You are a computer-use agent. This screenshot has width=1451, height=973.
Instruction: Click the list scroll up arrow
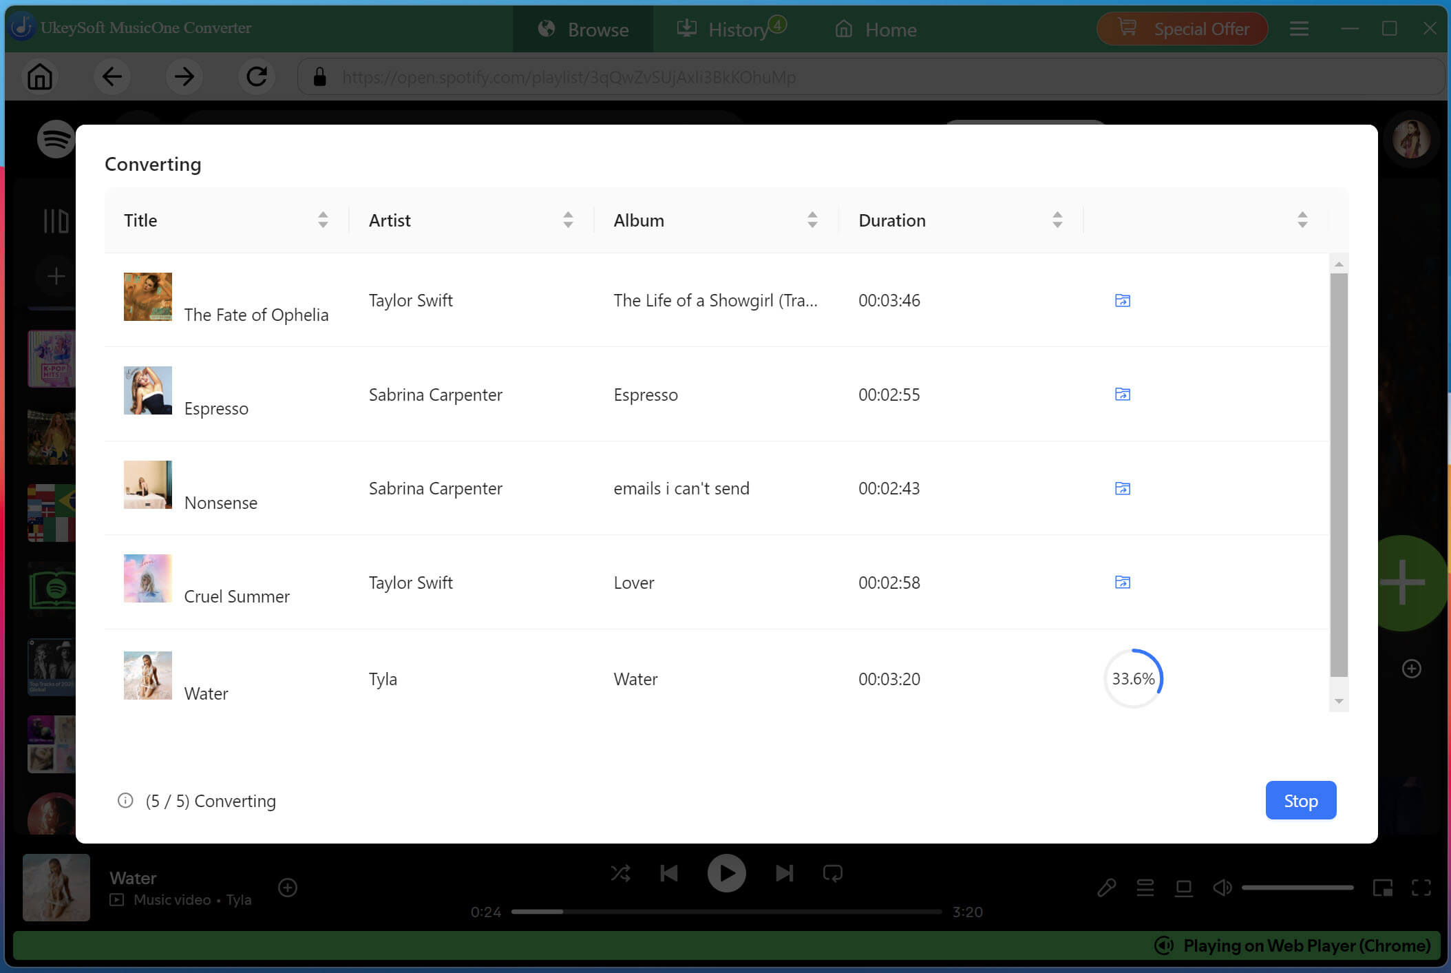tap(1339, 264)
